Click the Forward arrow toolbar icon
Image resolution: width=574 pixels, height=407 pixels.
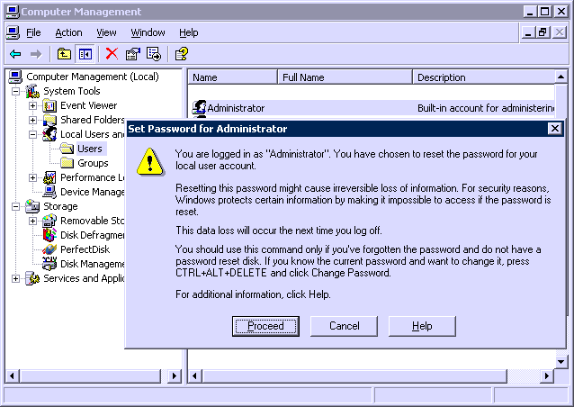coord(36,54)
